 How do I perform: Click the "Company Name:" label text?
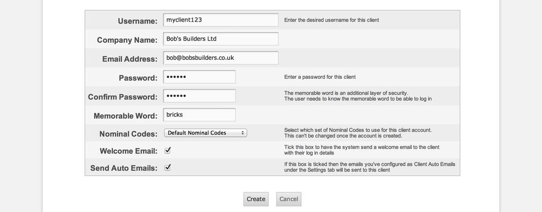click(x=127, y=40)
